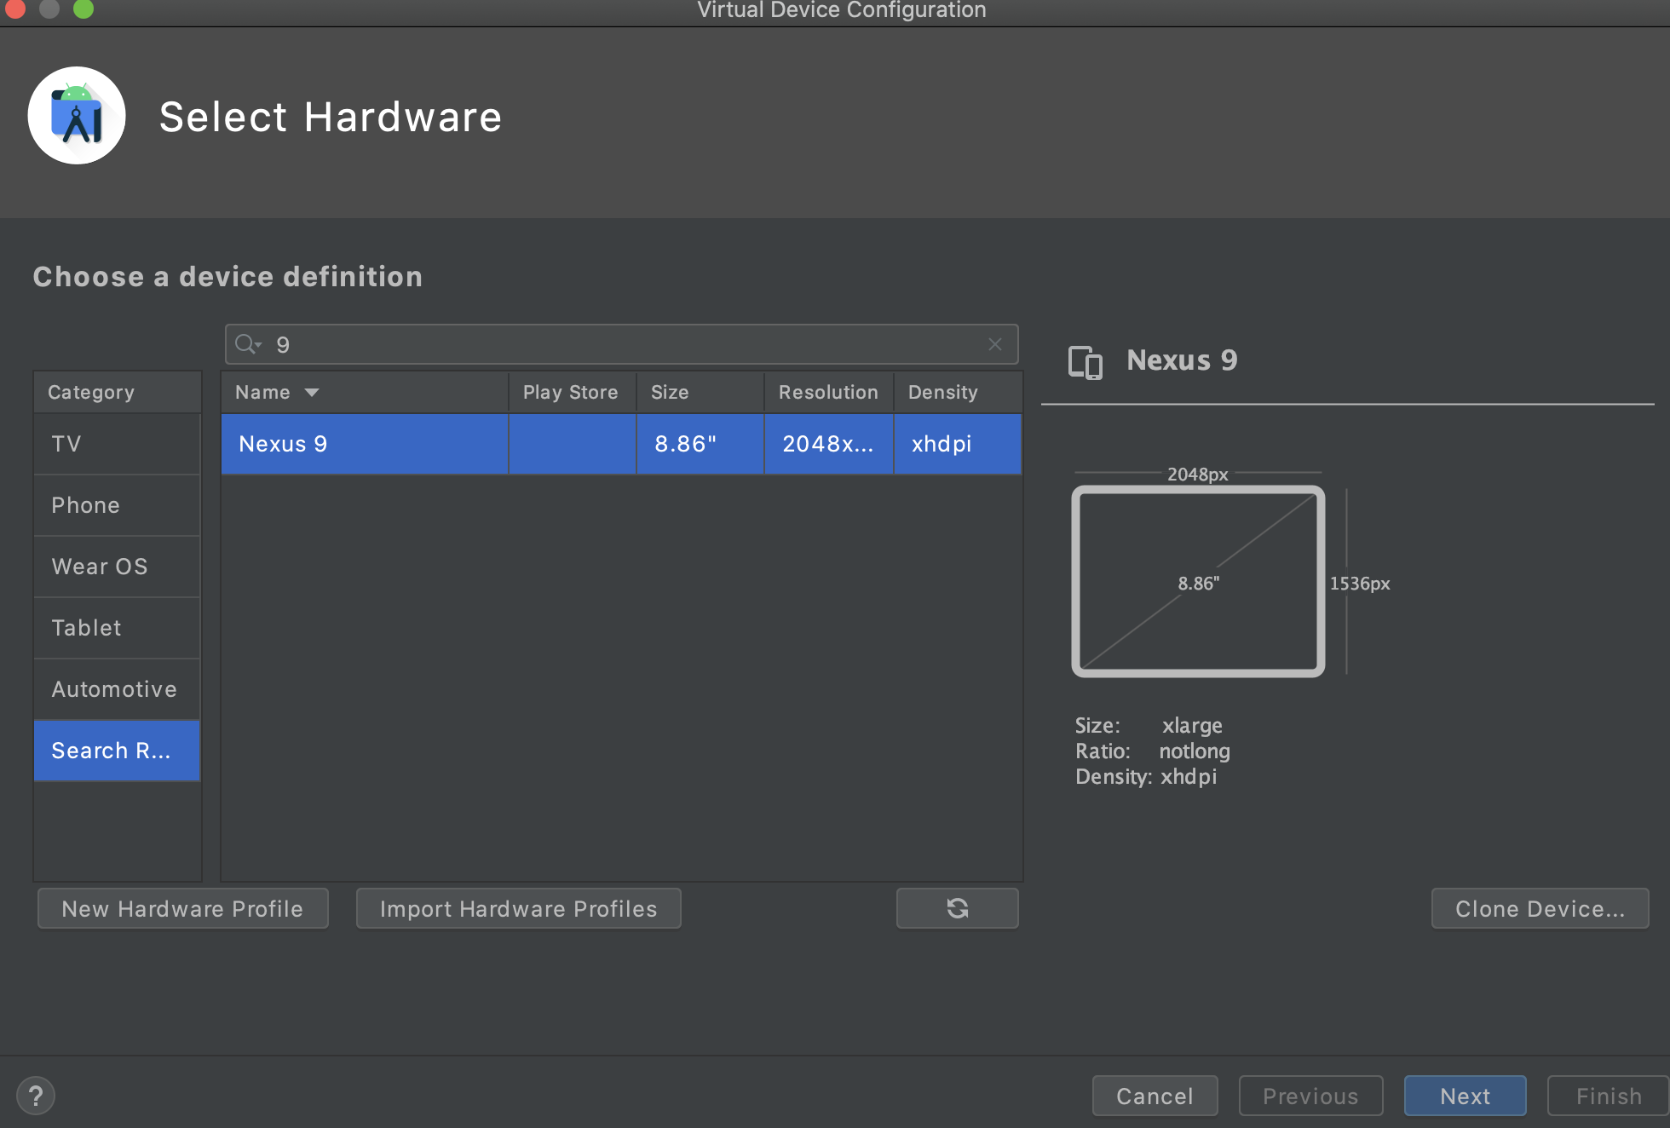Click the Resolution column header
Screen dimensions: 1670x1128
pos(828,393)
